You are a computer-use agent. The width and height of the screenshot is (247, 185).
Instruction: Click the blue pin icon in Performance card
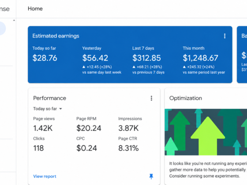(x=151, y=176)
